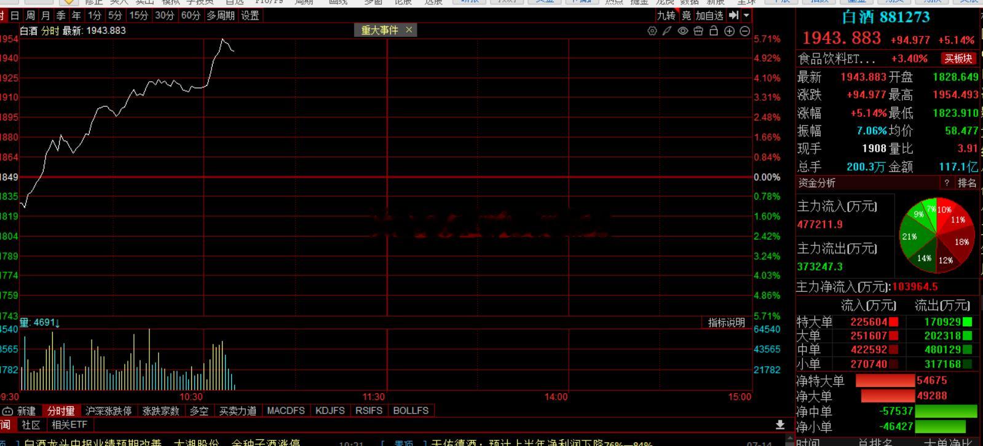Viewport: 983px width, 446px height.
Task: Click the 振幅 value 7.06%
Action: pos(872,131)
